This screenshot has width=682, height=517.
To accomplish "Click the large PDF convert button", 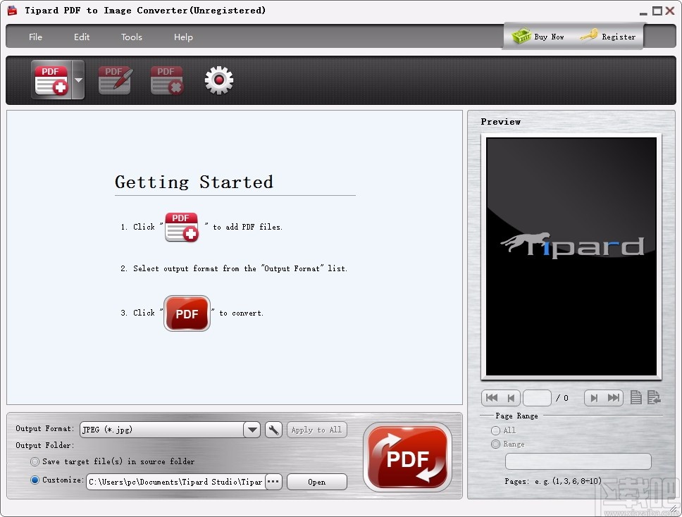I will (x=408, y=456).
